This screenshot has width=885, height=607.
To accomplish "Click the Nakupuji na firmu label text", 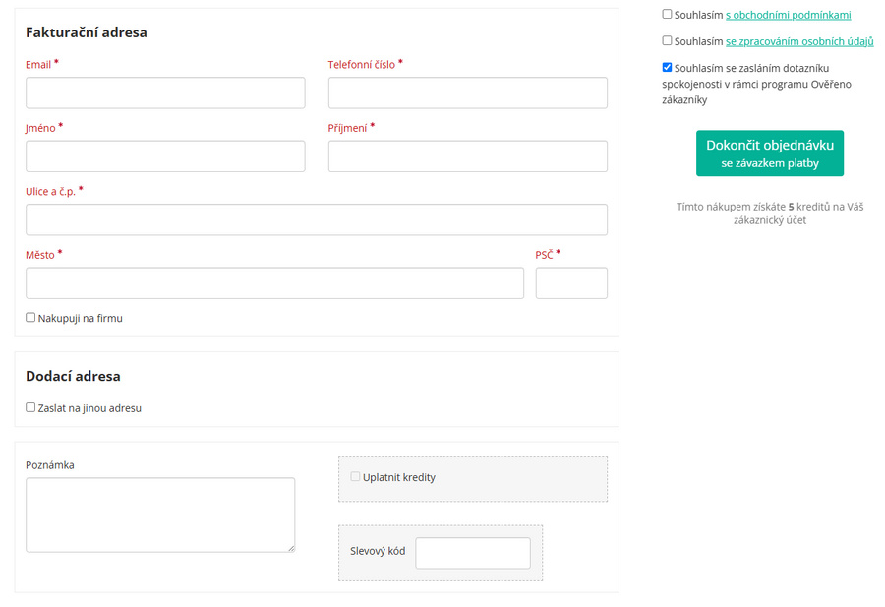I will pos(80,318).
